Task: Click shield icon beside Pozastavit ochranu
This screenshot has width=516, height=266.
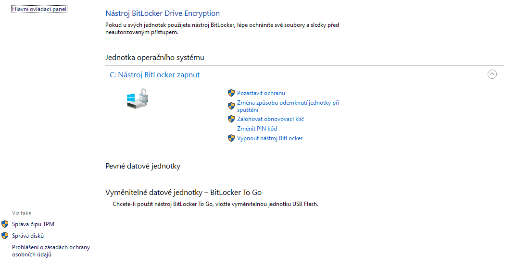Action: pos(231,93)
